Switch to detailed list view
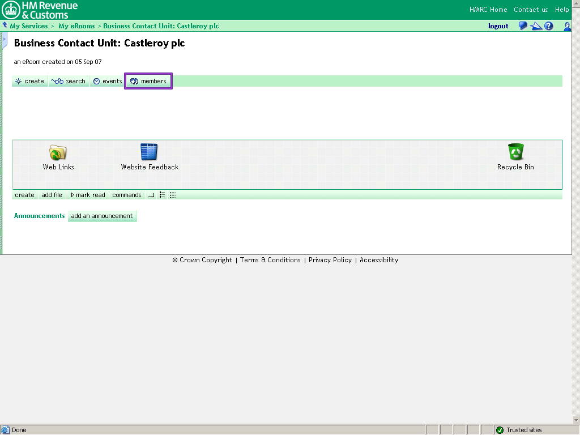Viewport: 580px width, 435px height. coord(172,195)
